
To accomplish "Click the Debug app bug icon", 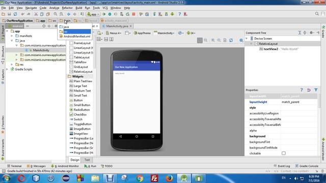I will pos(110,14).
